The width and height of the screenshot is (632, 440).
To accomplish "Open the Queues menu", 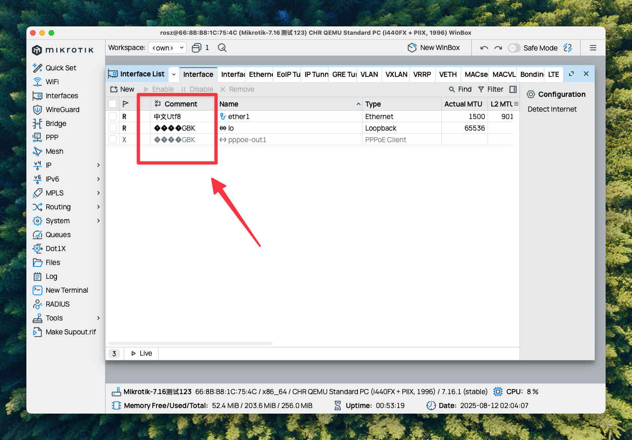I will 51,234.
